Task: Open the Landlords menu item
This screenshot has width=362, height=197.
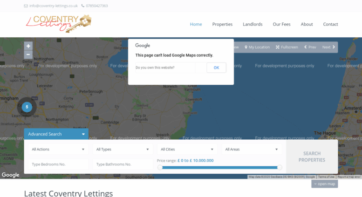Action: [253, 24]
